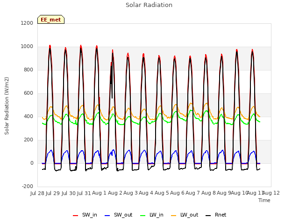Click the Jul 28 x-axis label

pos(37,193)
